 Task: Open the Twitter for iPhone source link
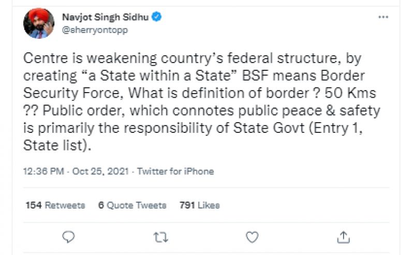[x=175, y=171]
